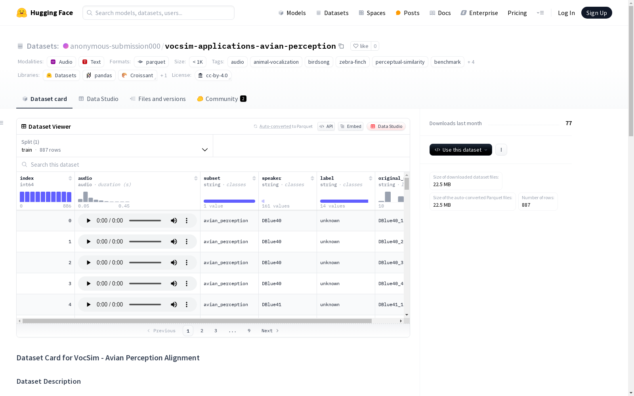The image size is (634, 396).
Task: Open audio options menu in row 1
Action: [x=187, y=242]
